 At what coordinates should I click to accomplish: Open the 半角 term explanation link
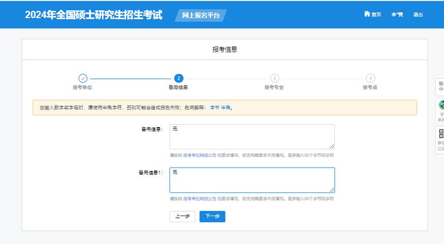(226, 108)
